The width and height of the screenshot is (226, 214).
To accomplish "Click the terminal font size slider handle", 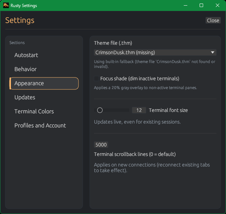I will click(x=100, y=110).
